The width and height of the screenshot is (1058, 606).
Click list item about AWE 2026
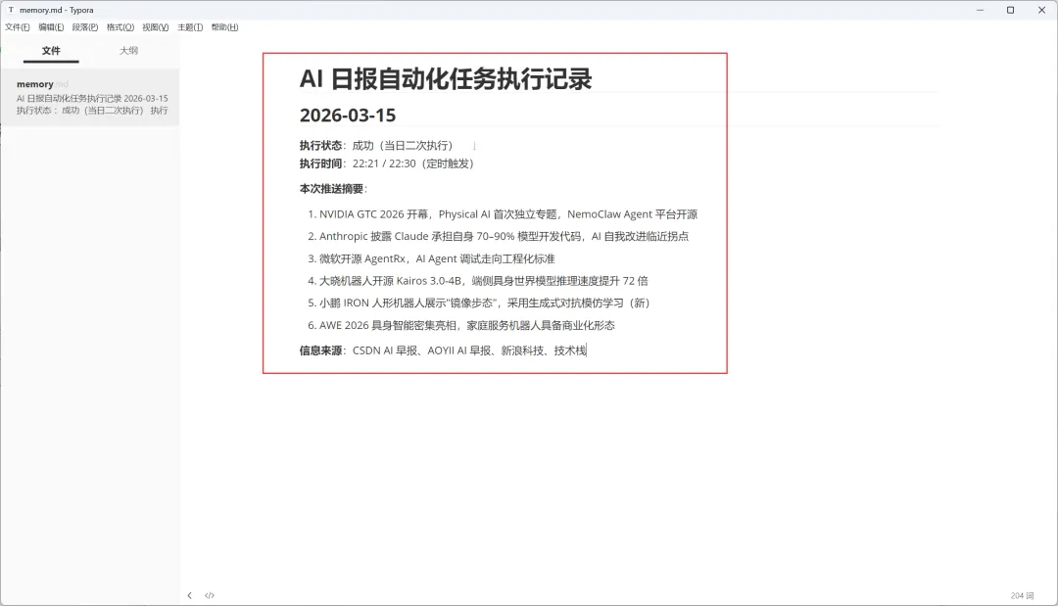(460, 326)
